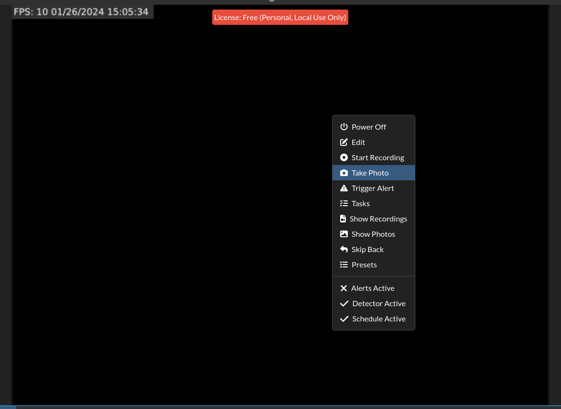Choose Edit from the camera menu

[374, 142]
